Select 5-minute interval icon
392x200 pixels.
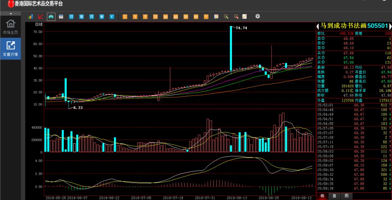click(145, 17)
